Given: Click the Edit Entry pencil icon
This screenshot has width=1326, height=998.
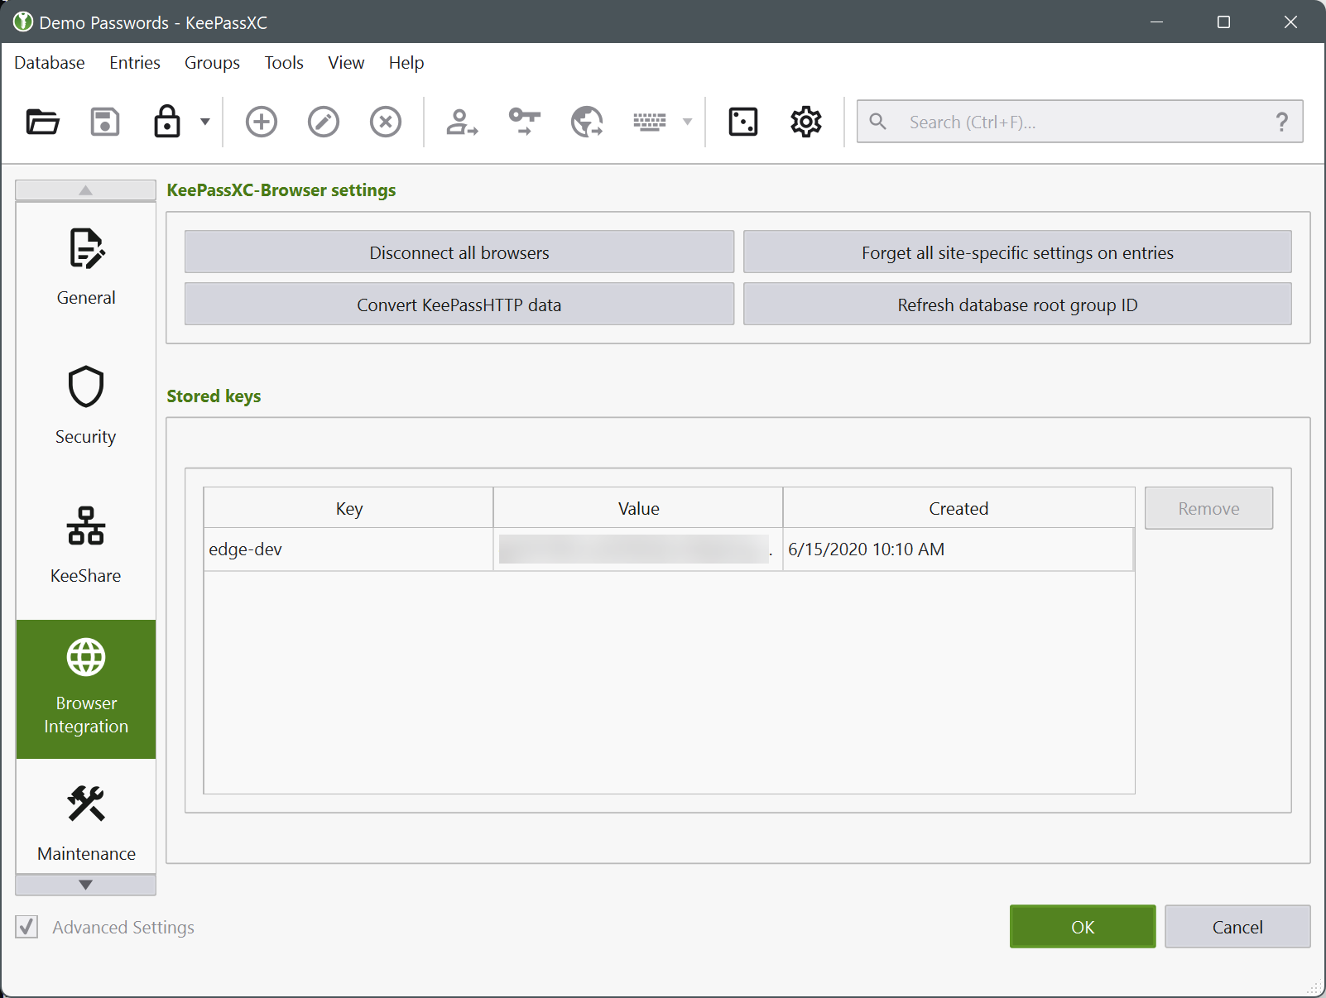Looking at the screenshot, I should point(324,122).
